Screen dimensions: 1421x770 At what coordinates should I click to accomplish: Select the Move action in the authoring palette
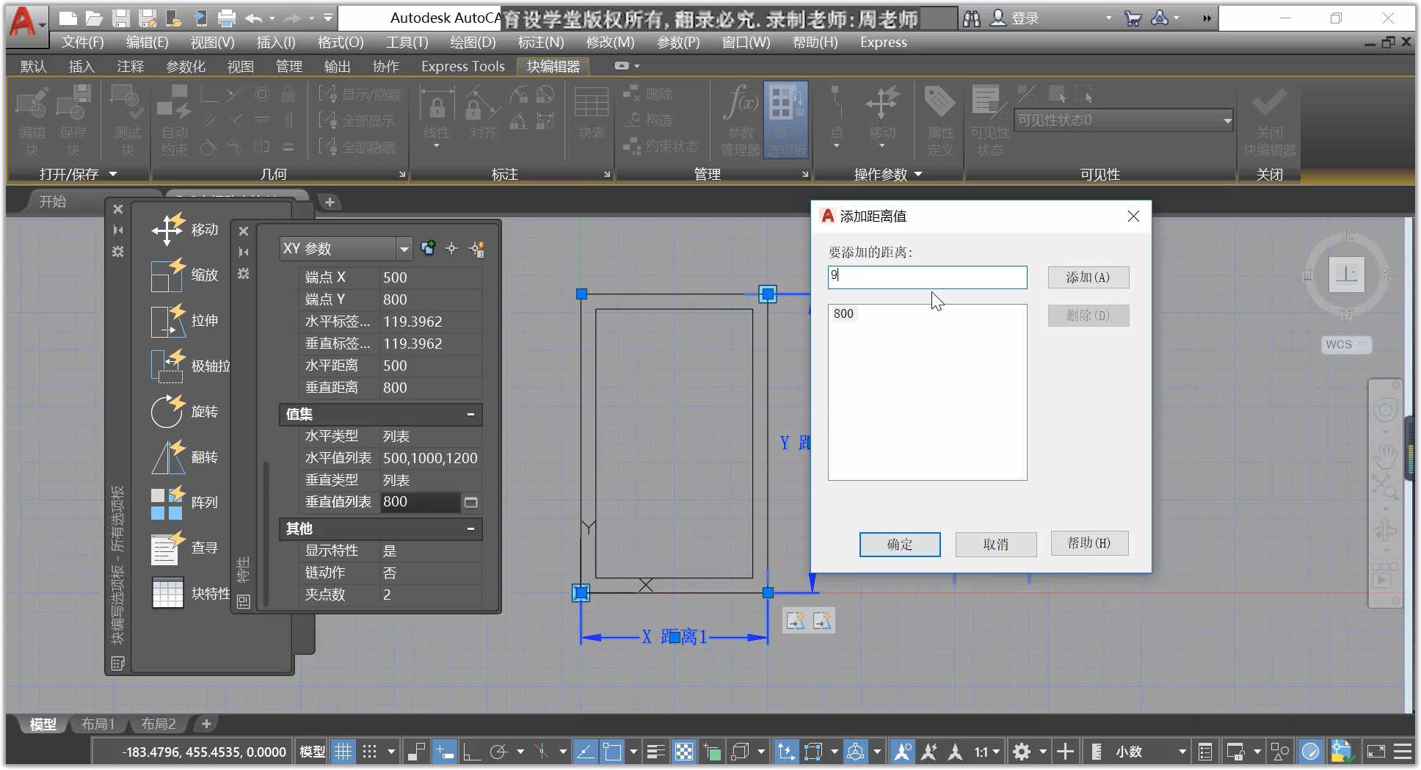tap(185, 230)
